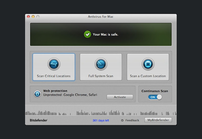The width and height of the screenshot is (202, 139).
Task: Click the Scan a Custom Location target icon
Action: pos(148,64)
